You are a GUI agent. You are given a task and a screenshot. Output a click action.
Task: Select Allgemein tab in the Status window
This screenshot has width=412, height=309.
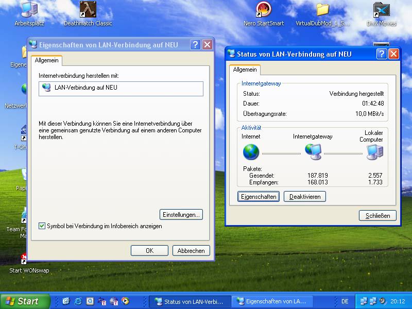pyautogui.click(x=245, y=70)
